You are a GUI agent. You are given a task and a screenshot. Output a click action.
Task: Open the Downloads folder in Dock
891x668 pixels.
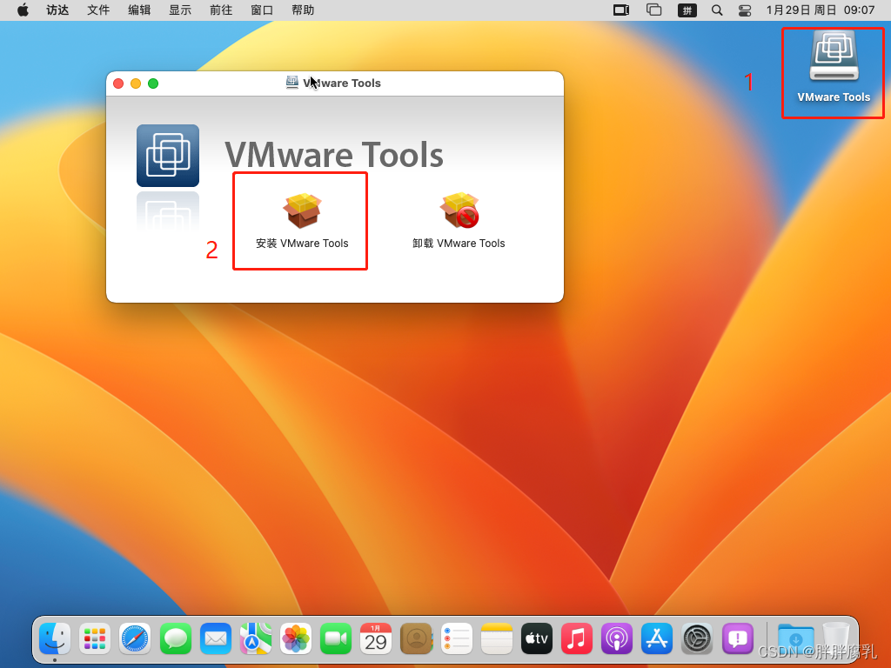(x=795, y=639)
